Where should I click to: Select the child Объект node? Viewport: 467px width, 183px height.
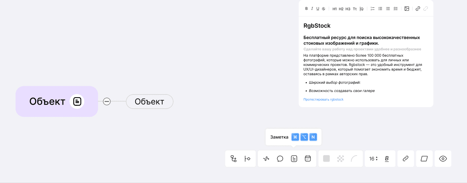[x=149, y=102]
